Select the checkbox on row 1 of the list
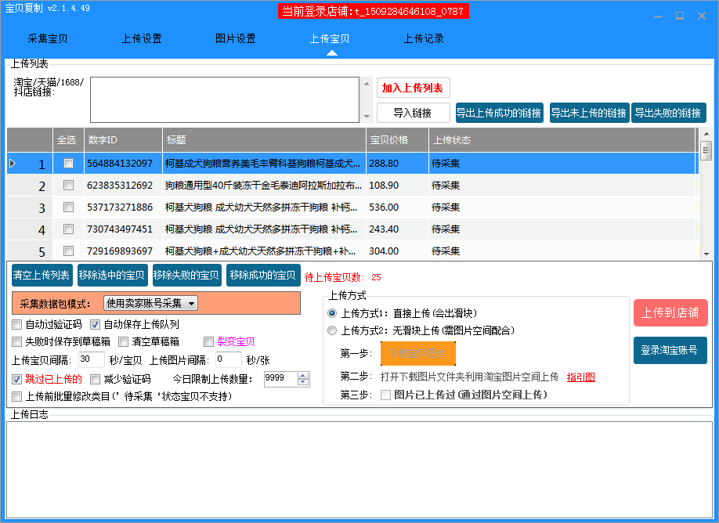 coord(68,163)
